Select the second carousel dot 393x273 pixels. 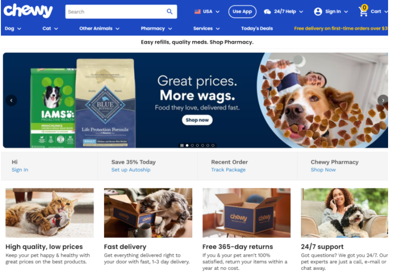tap(192, 145)
